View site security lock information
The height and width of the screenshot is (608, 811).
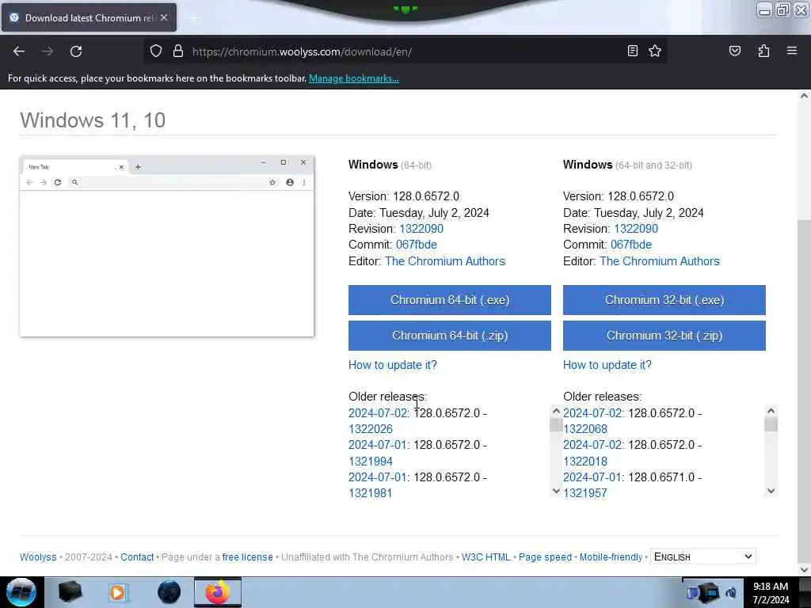(x=178, y=51)
